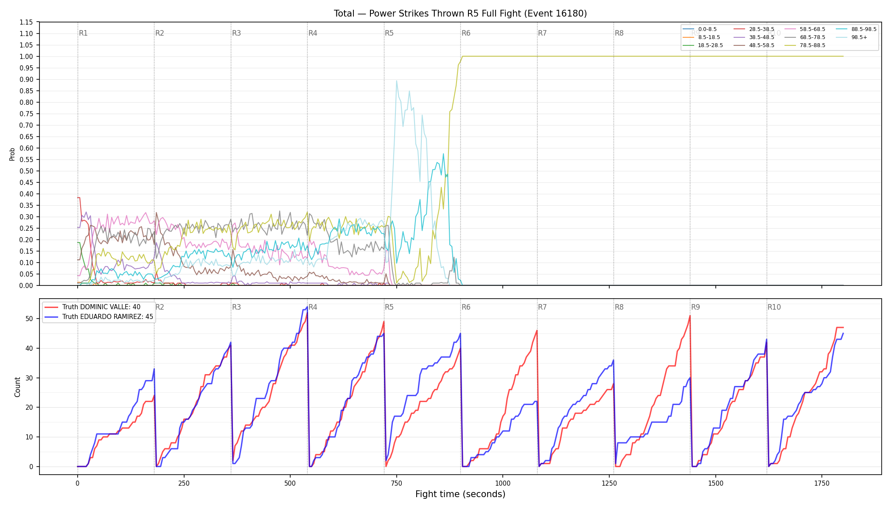Select the 0.85 probability tick label
This screenshot has height=509, width=891.
click(26, 91)
